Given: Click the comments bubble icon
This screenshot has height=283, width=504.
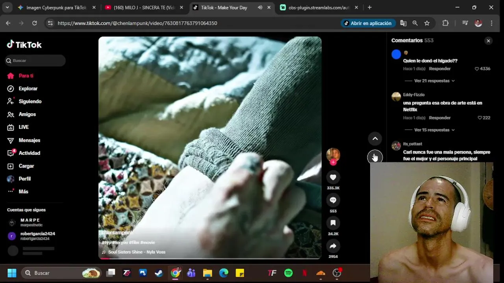Looking at the screenshot, I should [333, 200].
